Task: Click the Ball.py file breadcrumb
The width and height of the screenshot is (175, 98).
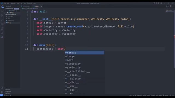Action: point(24,9)
